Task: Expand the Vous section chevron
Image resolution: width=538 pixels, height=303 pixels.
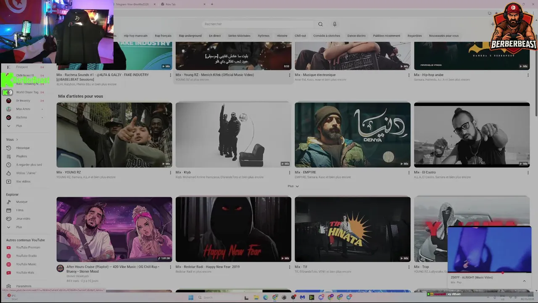Action: click(x=17, y=139)
